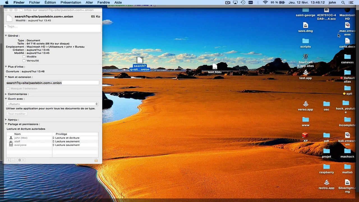Screen dimensions: 359x202
Task: Enable the Verrouillé checkbox
Action: [24, 61]
